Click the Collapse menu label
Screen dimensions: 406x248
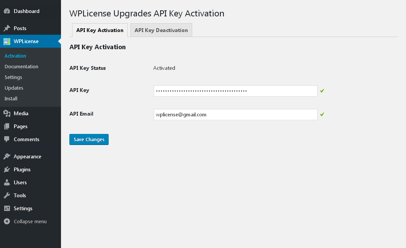(x=30, y=222)
